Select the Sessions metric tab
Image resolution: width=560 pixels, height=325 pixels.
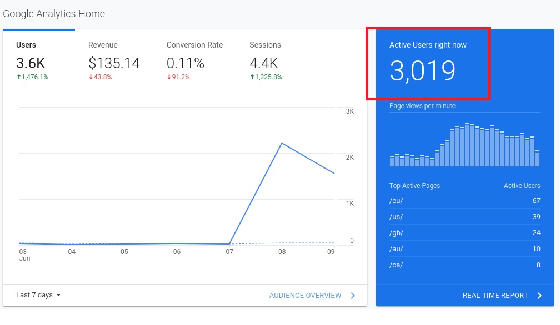(266, 60)
